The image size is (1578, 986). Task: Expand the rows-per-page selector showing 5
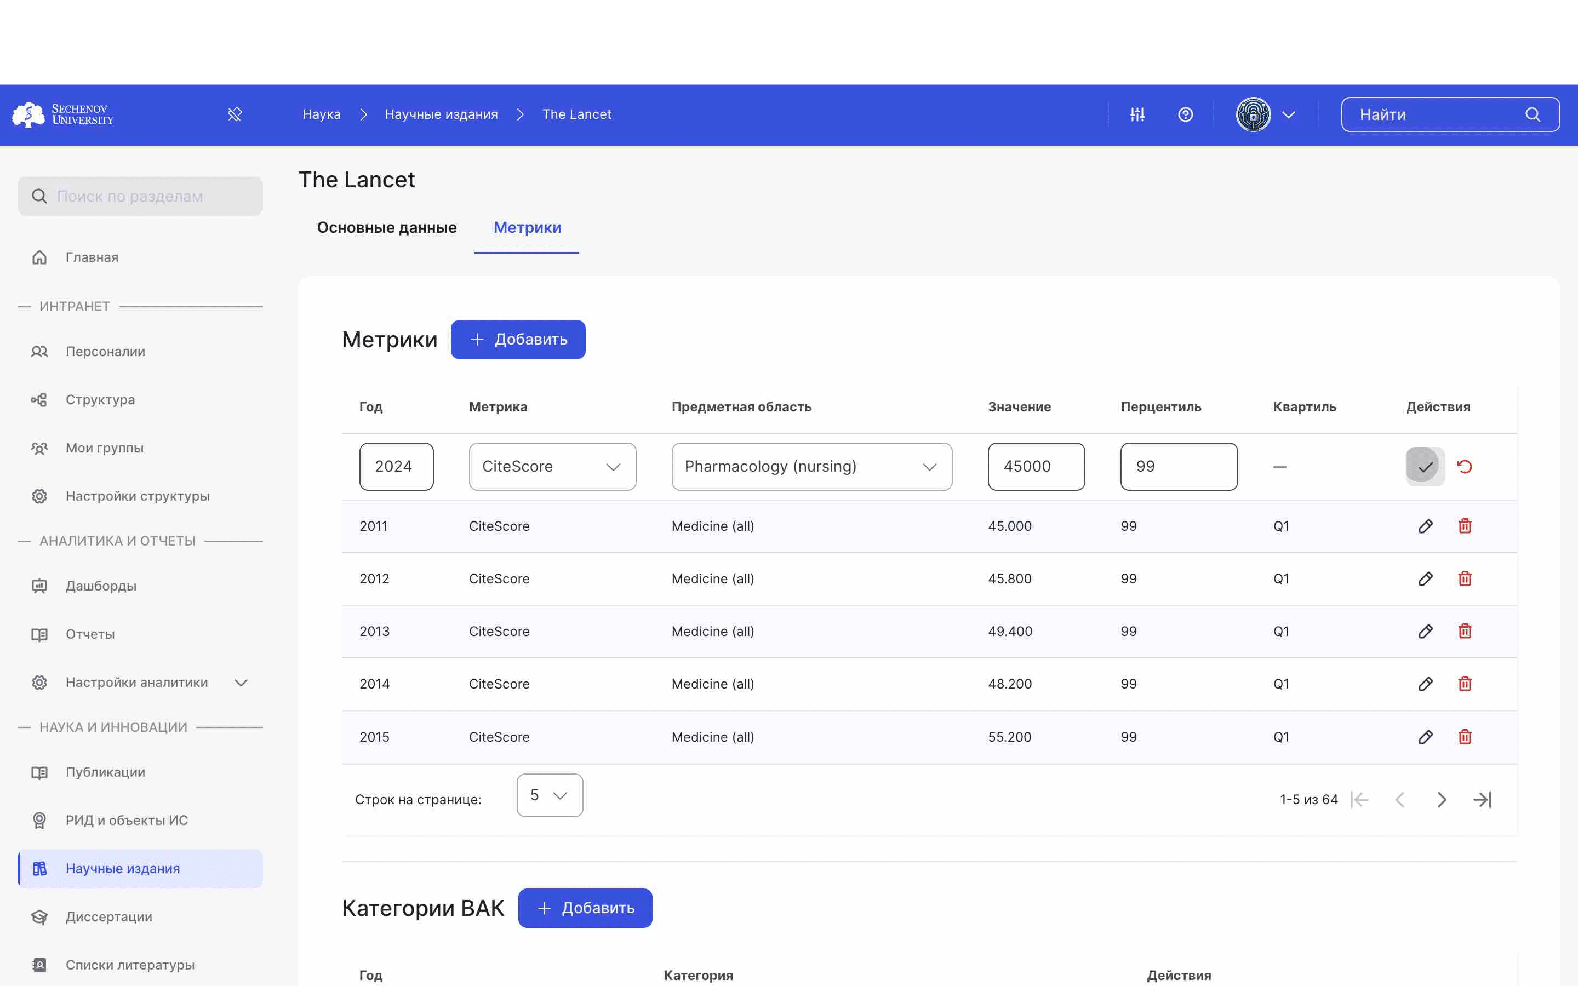(x=548, y=795)
